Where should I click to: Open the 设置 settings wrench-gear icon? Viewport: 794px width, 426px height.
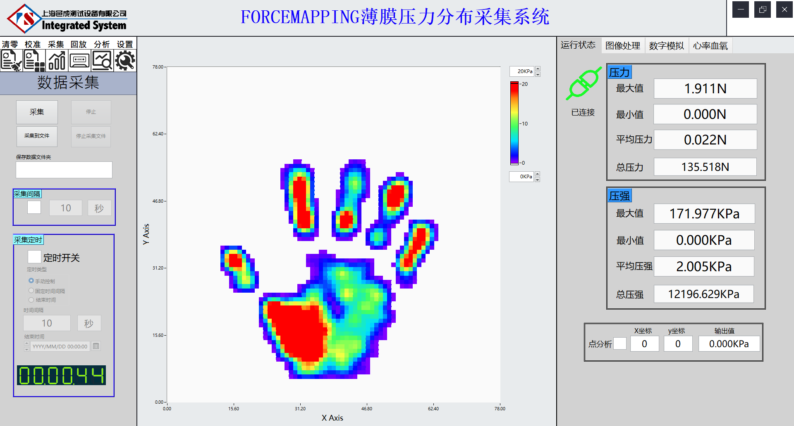[124, 60]
